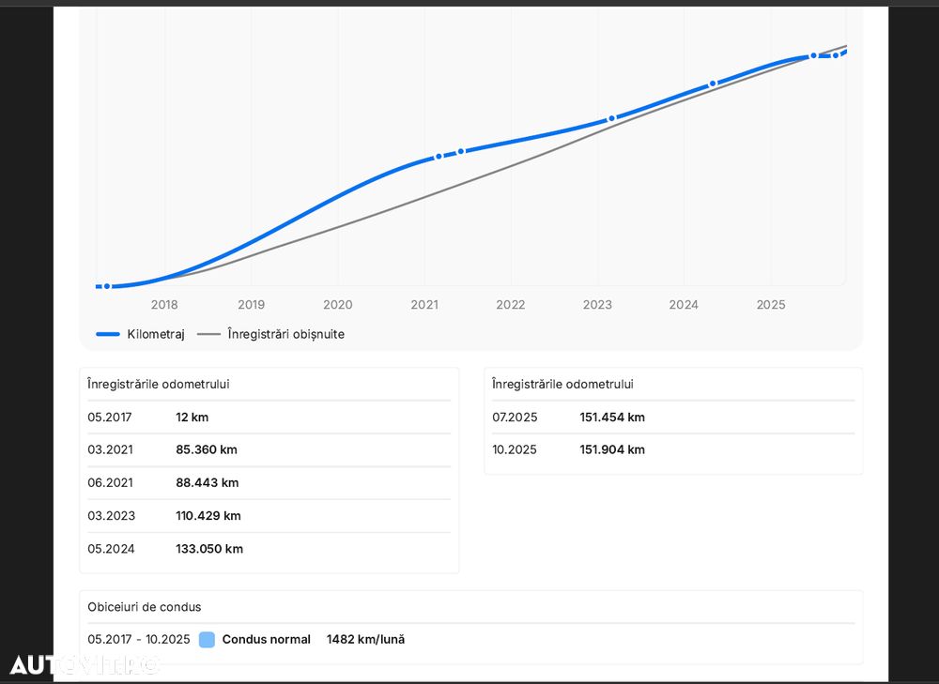The height and width of the screenshot is (684, 939).
Task: Select the 151.904 km odometer reading
Action: coord(612,449)
